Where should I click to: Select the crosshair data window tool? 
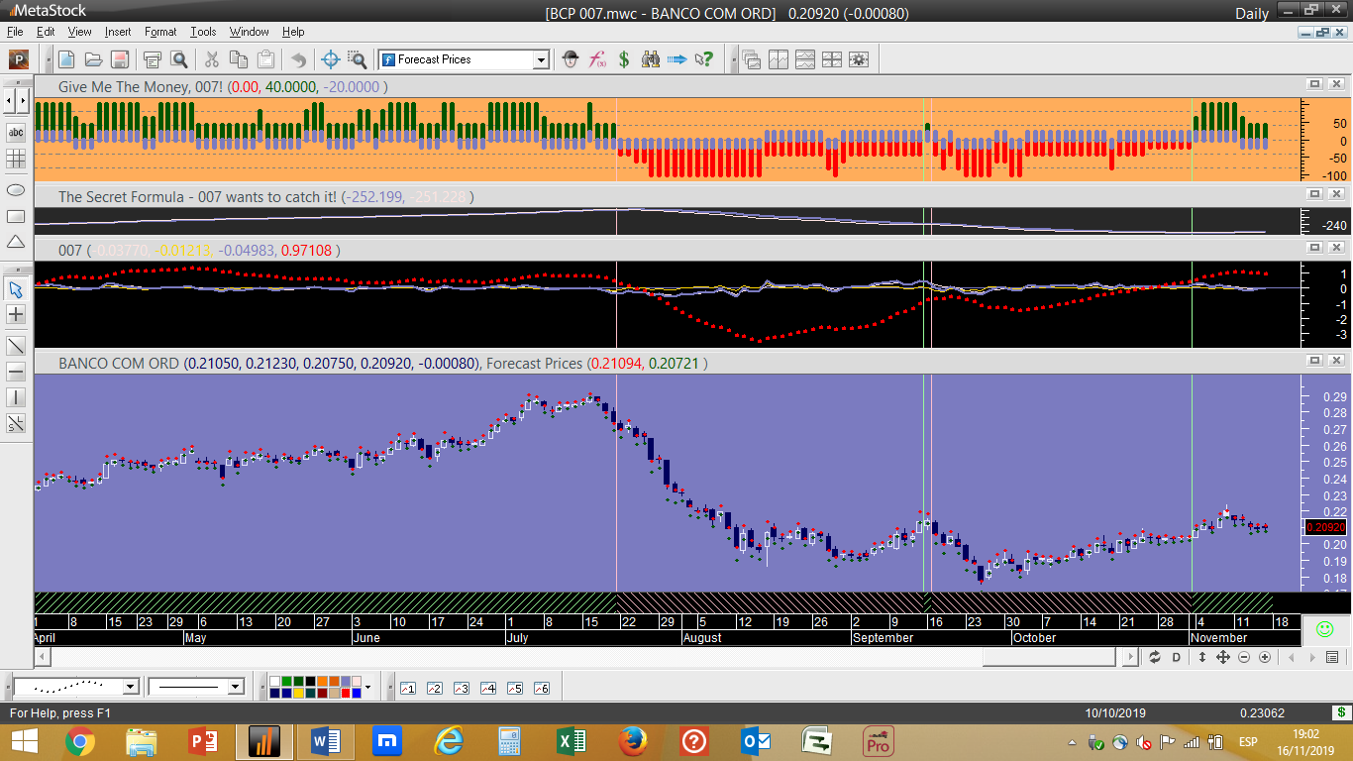(331, 59)
